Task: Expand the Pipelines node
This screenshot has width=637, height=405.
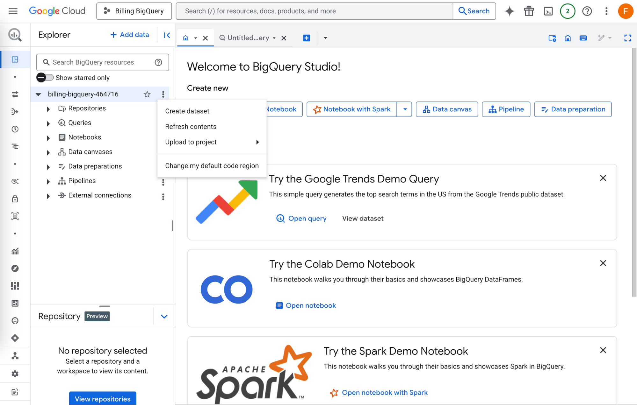Action: click(x=48, y=182)
